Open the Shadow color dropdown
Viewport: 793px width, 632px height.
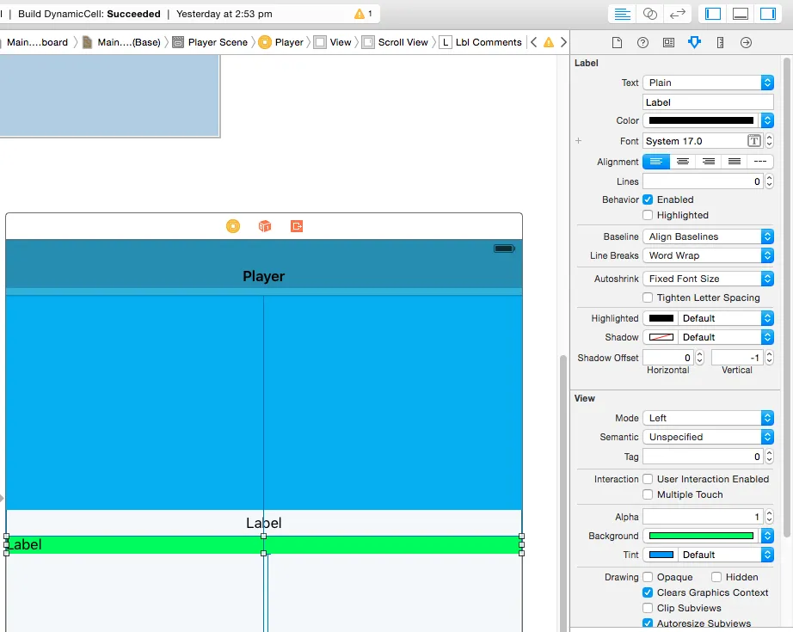(x=725, y=337)
